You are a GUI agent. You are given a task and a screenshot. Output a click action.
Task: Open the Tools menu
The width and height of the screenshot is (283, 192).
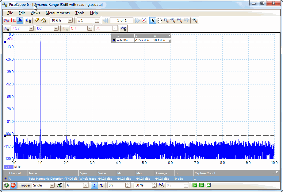[80, 13]
